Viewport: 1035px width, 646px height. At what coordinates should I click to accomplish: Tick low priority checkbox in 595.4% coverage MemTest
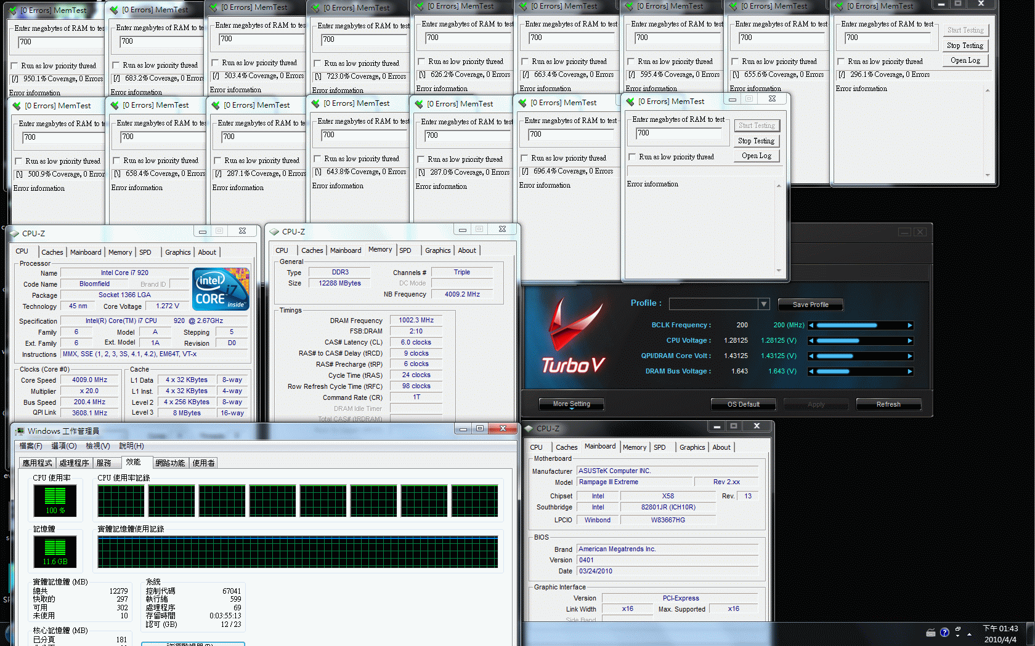(x=631, y=62)
